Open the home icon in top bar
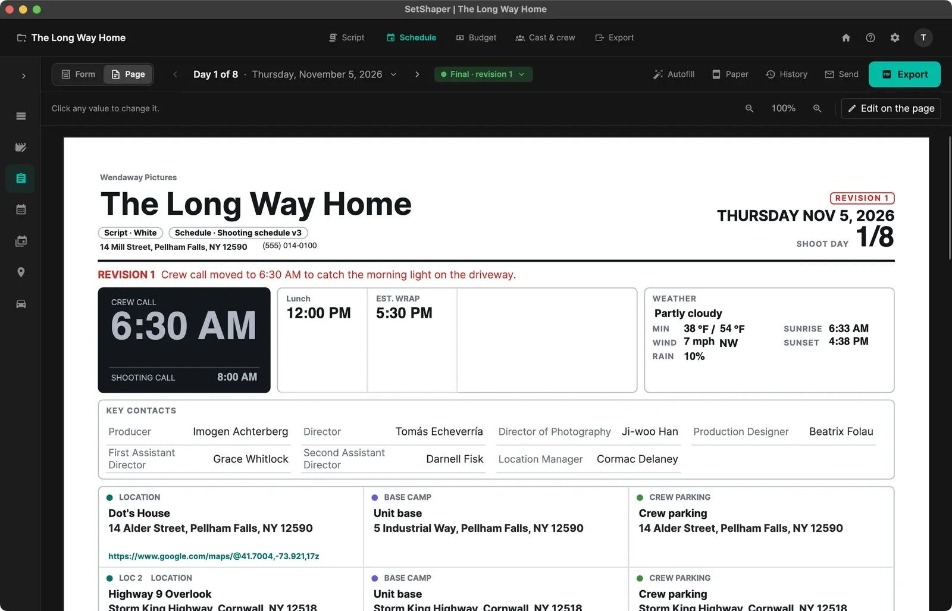The width and height of the screenshot is (952, 611). pos(845,37)
